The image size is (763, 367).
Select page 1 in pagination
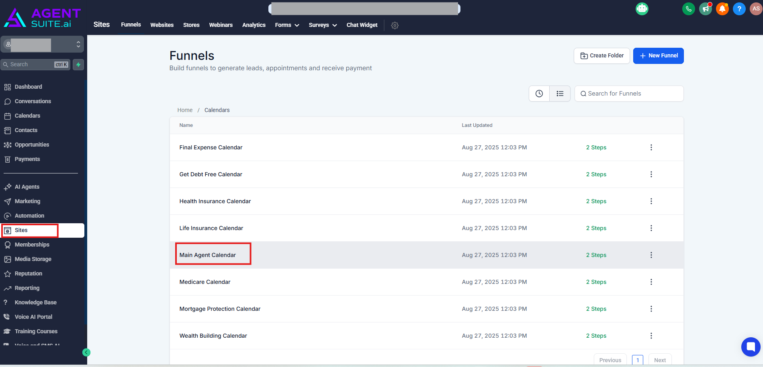[x=638, y=360]
